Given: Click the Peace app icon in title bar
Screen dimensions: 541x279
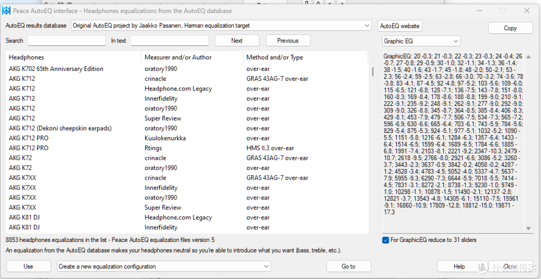Looking at the screenshot, I should point(6,10).
